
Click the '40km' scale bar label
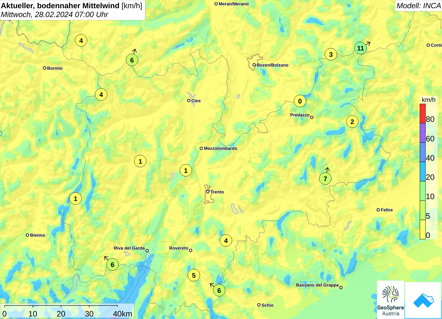[122, 314]
